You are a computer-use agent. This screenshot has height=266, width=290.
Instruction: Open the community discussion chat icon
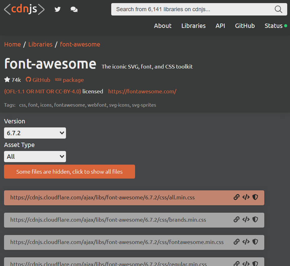tap(74, 9)
